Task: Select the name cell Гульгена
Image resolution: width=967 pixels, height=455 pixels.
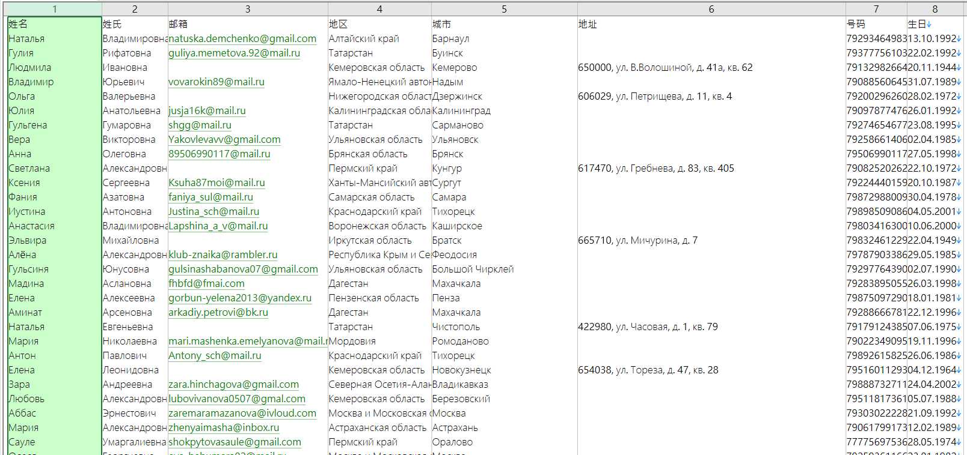Action: click(54, 125)
